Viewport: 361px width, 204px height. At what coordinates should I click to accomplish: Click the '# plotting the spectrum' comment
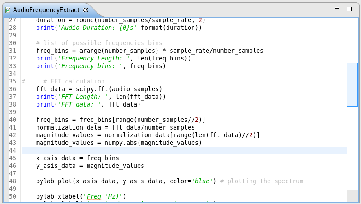point(262,181)
